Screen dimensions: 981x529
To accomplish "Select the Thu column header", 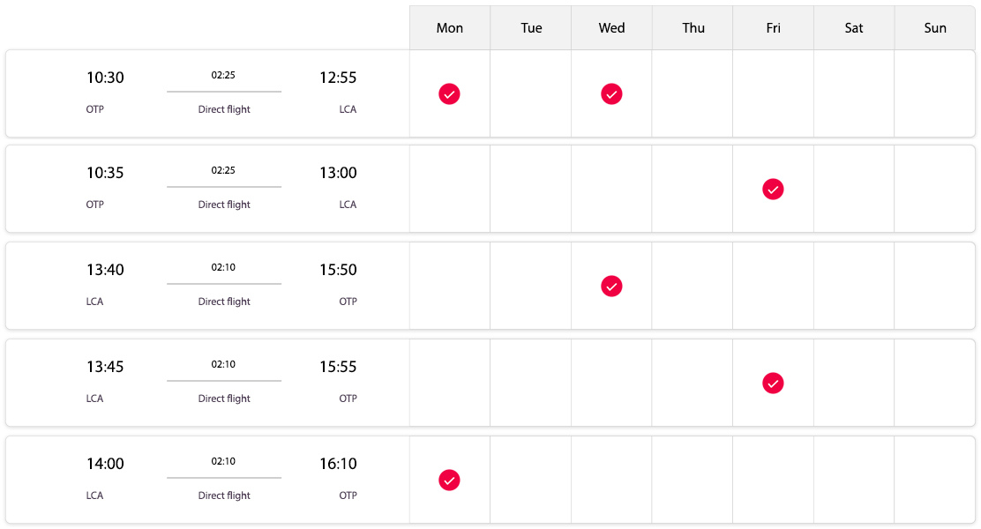I will (x=693, y=27).
